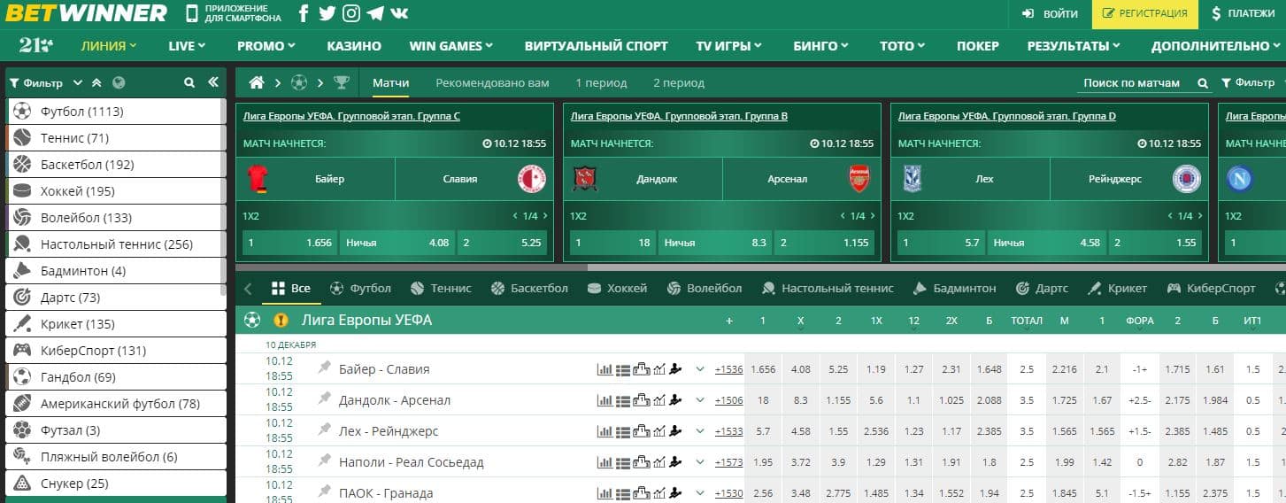Click the home breadcrumb icon
The width and height of the screenshot is (1286, 503).
click(x=257, y=83)
